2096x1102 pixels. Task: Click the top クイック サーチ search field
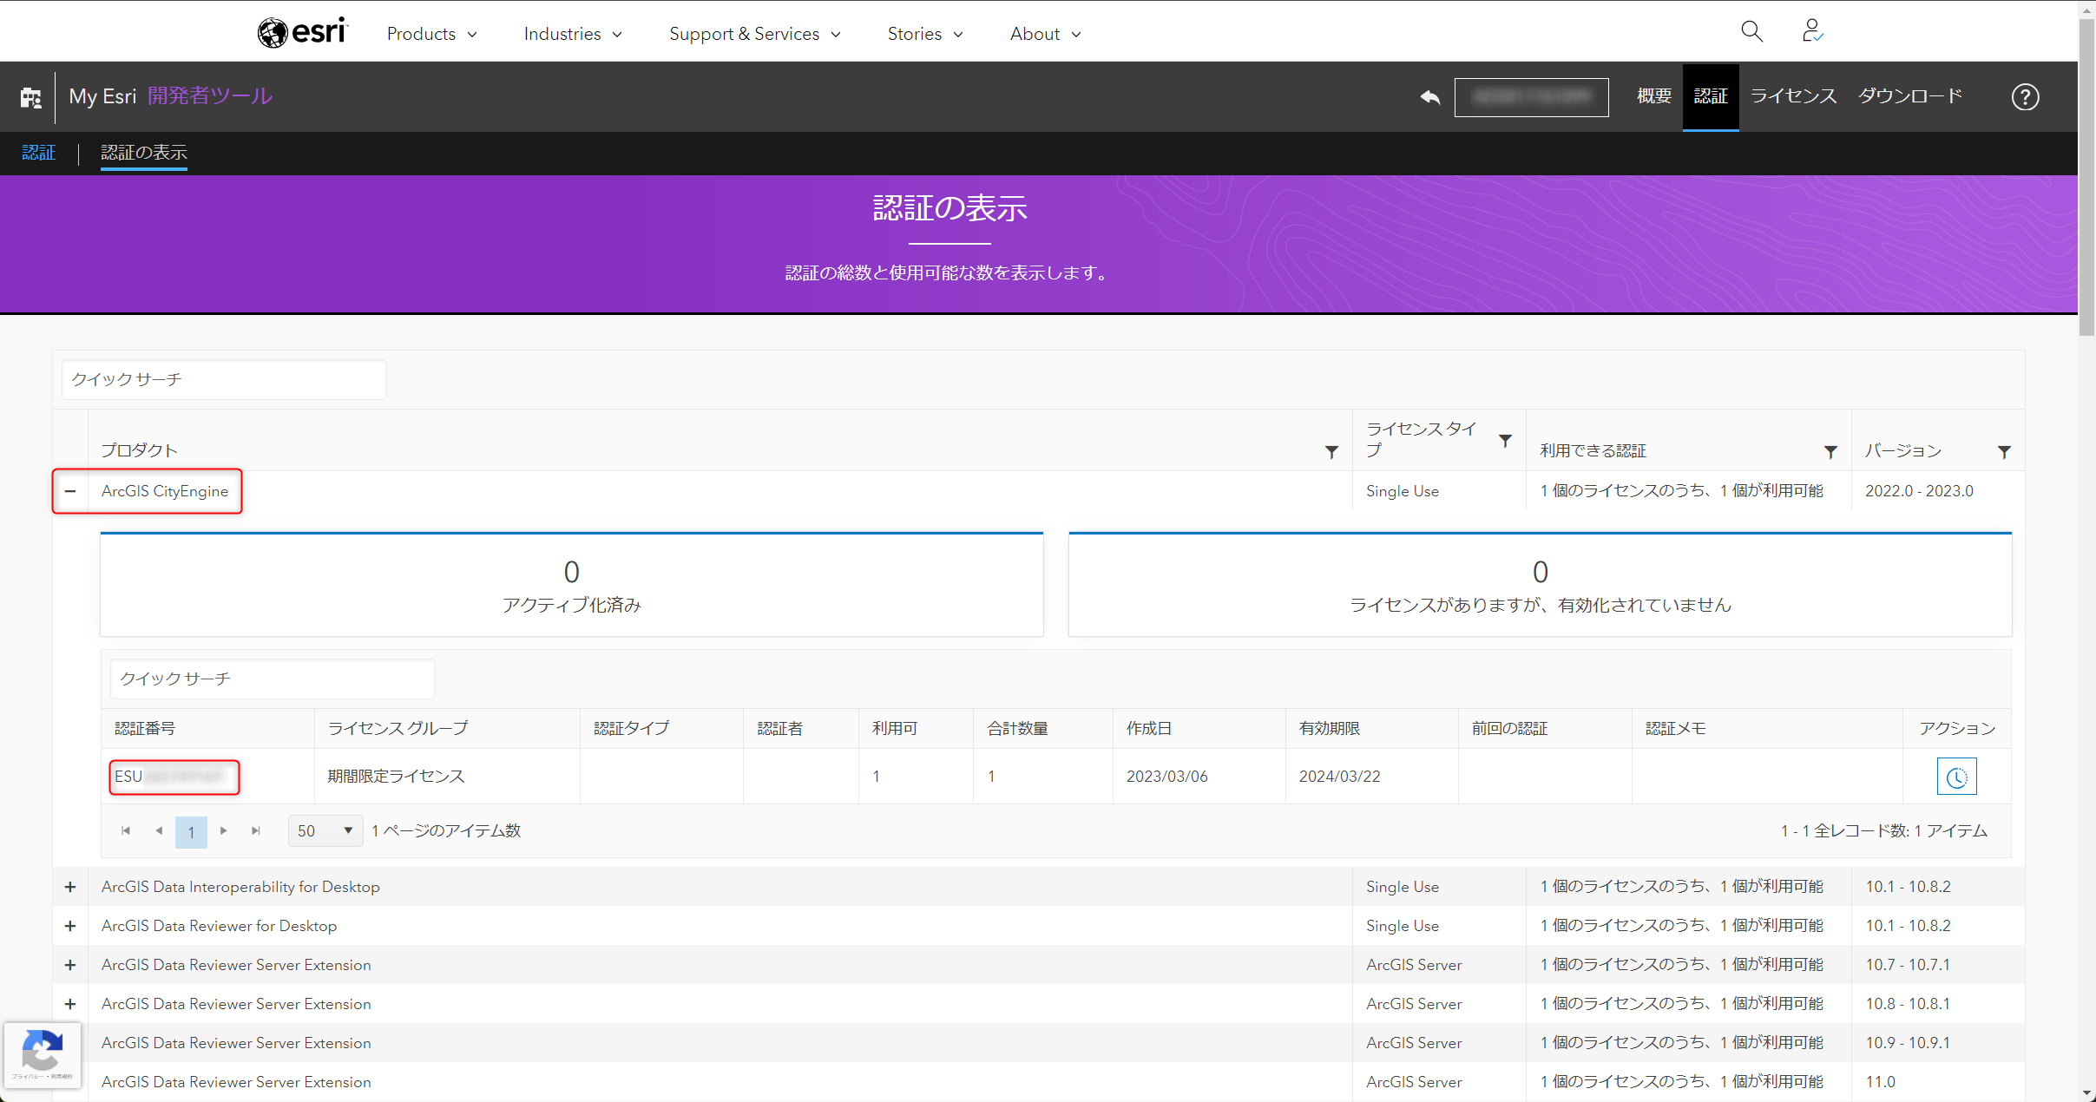[x=224, y=379]
